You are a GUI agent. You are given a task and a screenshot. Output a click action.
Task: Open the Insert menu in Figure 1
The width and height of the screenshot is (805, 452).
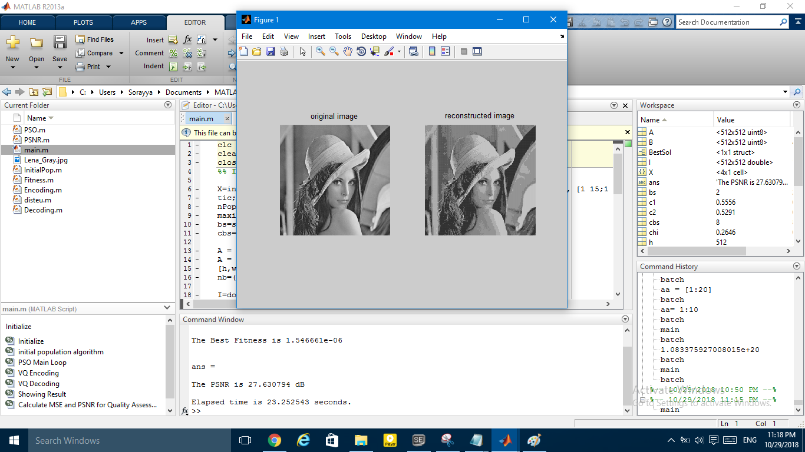(316, 36)
